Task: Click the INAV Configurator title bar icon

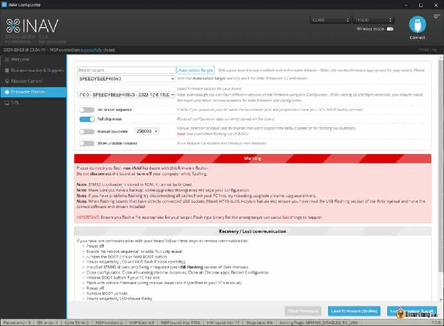Action: coord(4,4)
